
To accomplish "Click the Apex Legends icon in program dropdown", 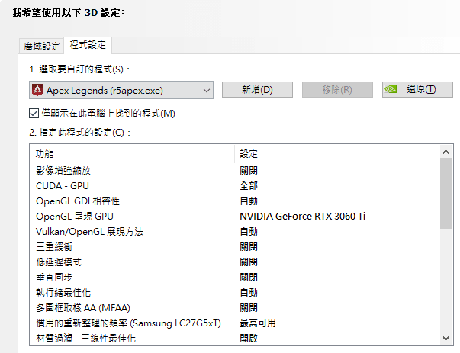I will click(37, 90).
